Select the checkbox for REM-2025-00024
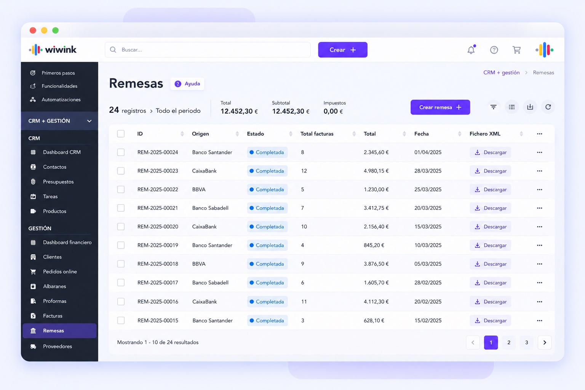This screenshot has height=390, width=585. pos(121,152)
